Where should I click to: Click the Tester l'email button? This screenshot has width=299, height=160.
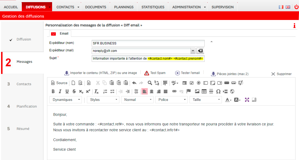(187, 73)
